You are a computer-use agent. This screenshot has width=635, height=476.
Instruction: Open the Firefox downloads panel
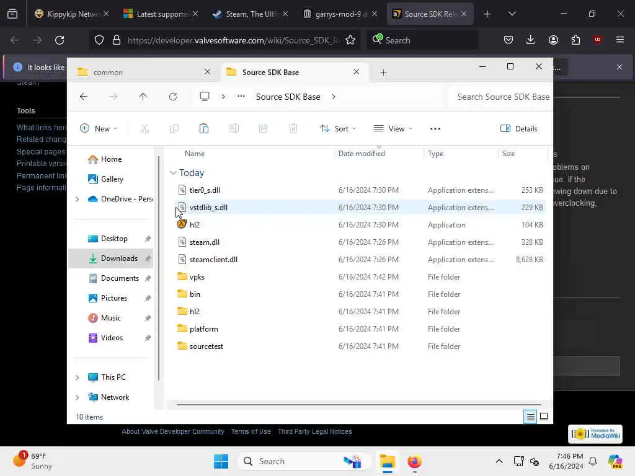[531, 40]
